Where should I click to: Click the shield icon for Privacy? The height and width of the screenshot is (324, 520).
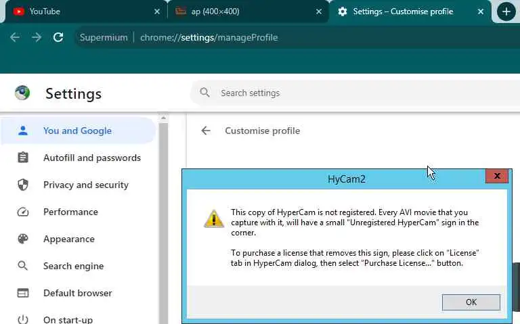(23, 185)
